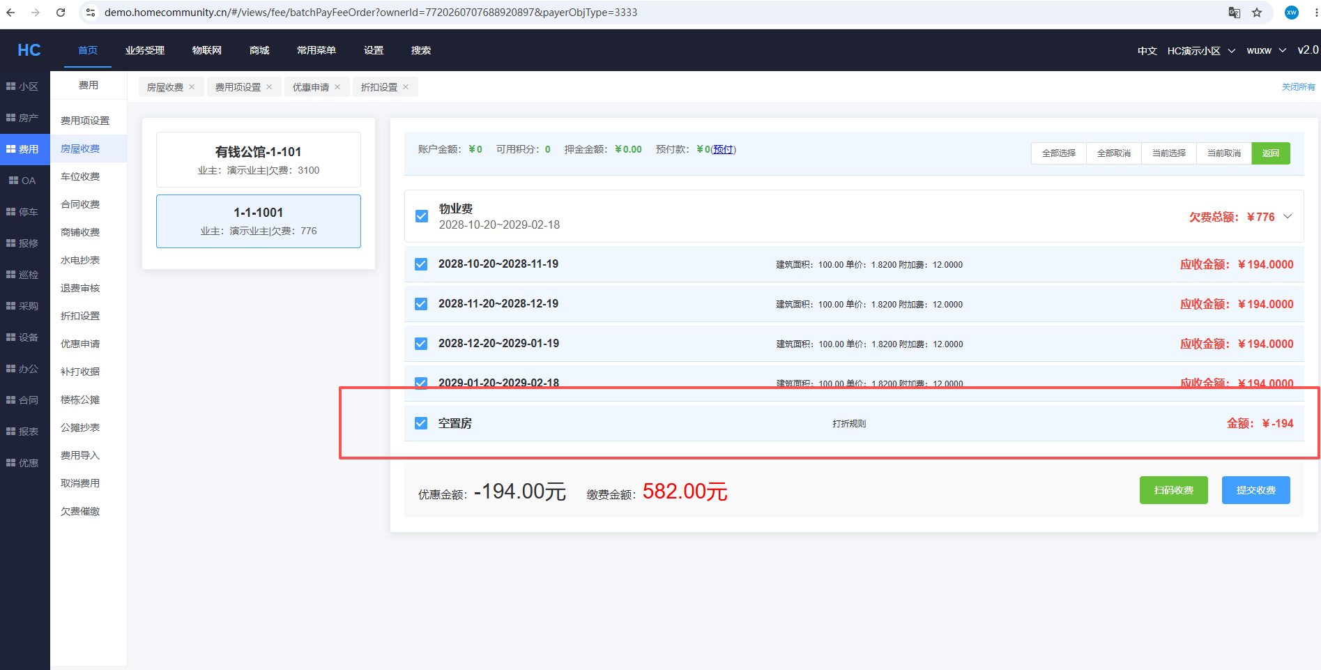Uncheck the 物业费 fee group checkbox
Image resolution: width=1321 pixels, height=670 pixels.
pos(422,216)
